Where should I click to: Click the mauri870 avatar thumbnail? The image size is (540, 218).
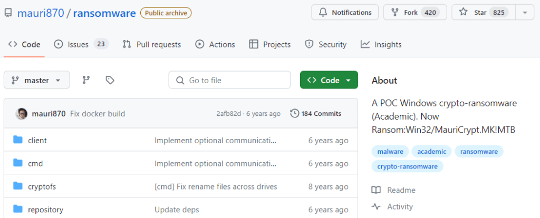(x=21, y=114)
